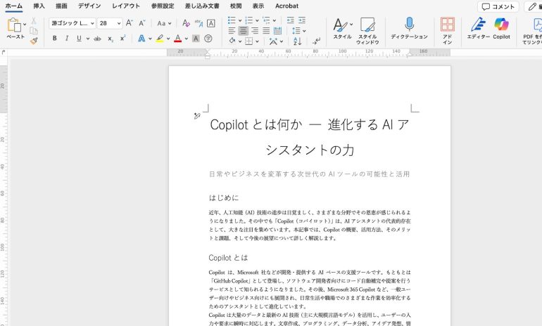Clear all formatting with the eraser A icon
This screenshot has width=542, height=326.
186,23
